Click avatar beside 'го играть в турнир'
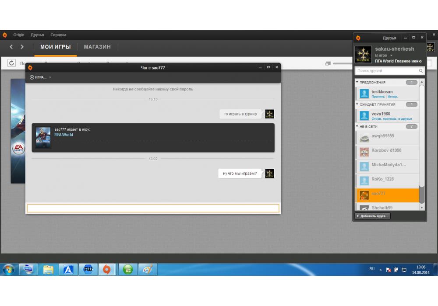 click(269, 114)
